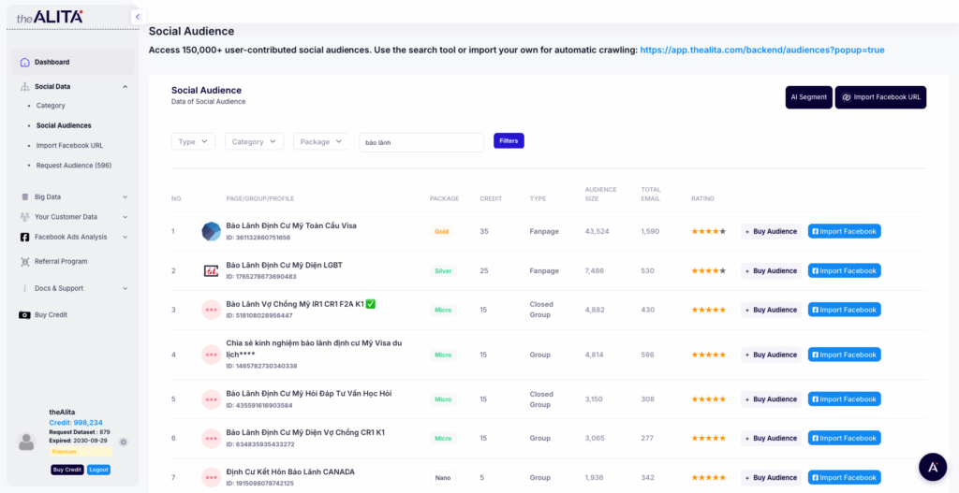This screenshot has height=493, width=959.
Task: Click the theALITA logo
Action: (x=50, y=17)
